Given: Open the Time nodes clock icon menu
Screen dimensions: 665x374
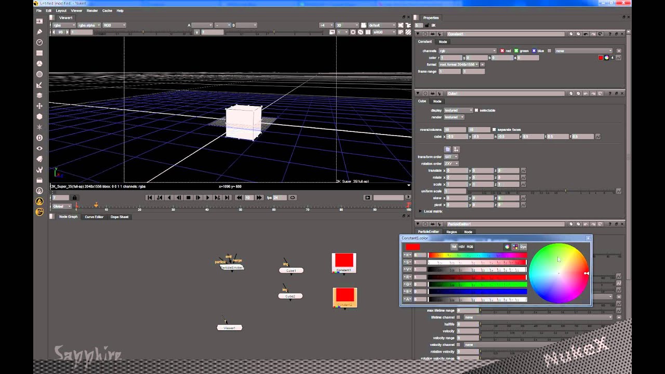Looking at the screenshot, I should point(39,42).
